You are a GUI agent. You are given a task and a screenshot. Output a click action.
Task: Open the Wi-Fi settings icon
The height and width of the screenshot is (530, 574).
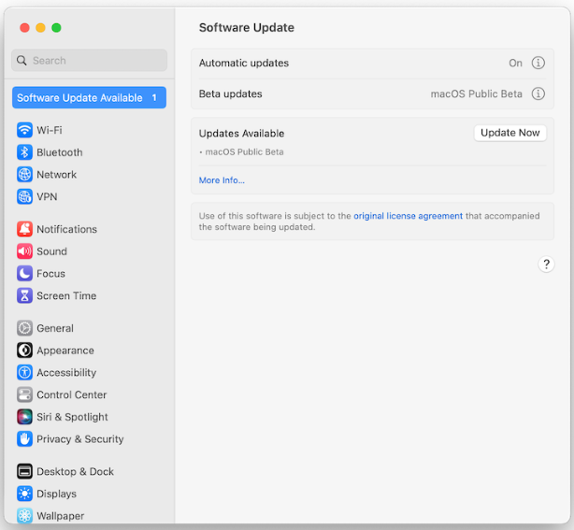24,130
